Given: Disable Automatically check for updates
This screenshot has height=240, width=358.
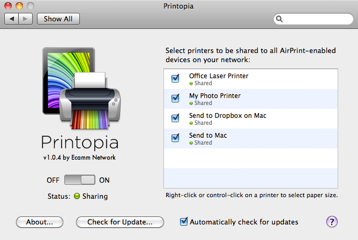Looking at the screenshot, I should coord(184,221).
